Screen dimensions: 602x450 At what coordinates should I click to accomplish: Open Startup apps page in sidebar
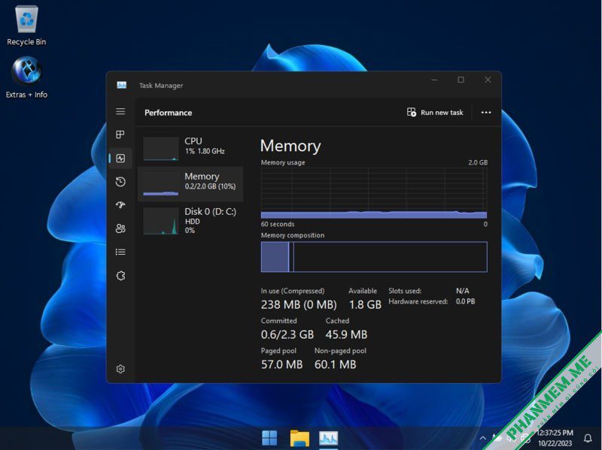point(120,205)
